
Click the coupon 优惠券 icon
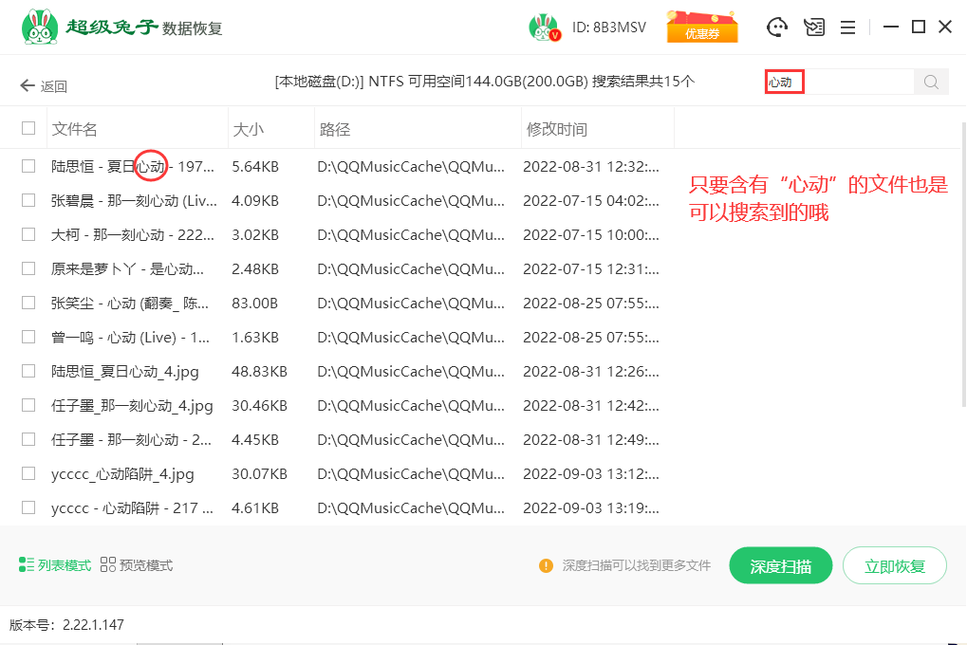point(701,28)
